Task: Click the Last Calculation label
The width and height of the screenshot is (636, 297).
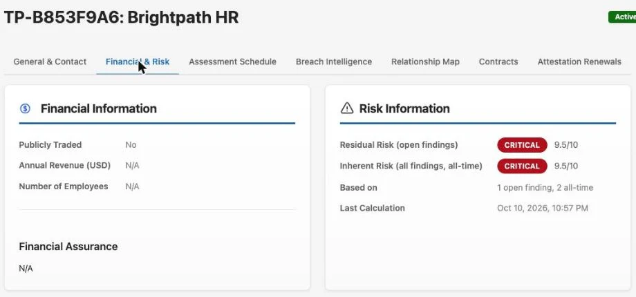Action: [x=372, y=208]
